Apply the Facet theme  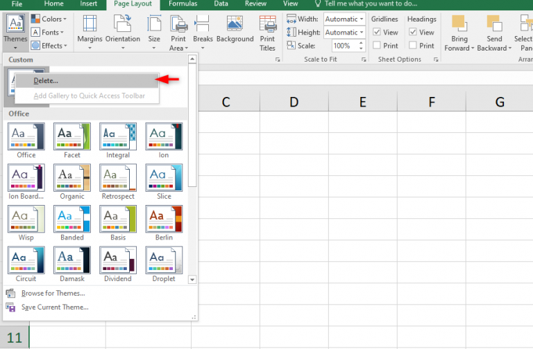(72, 141)
